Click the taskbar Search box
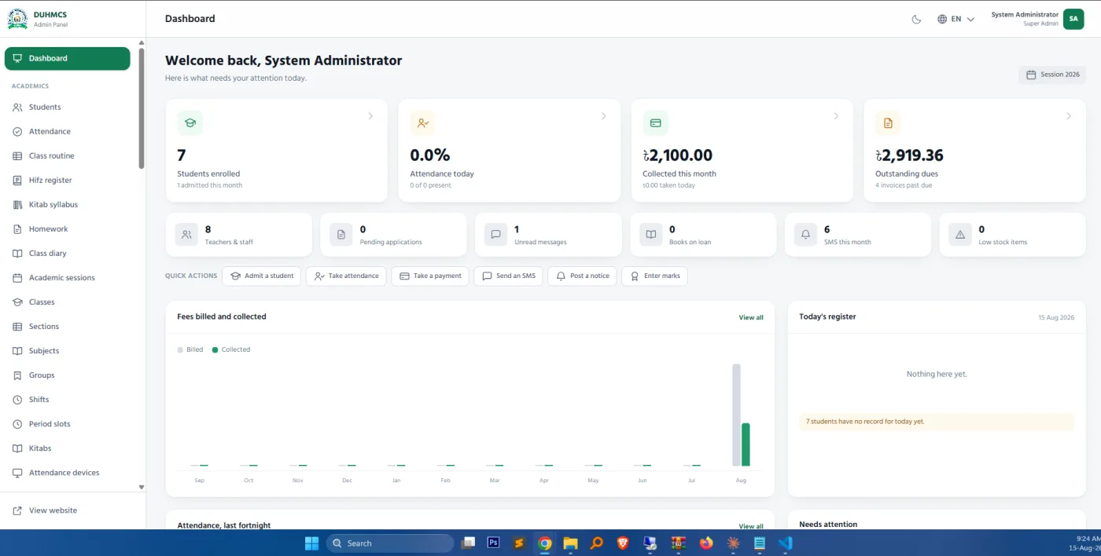Screen dimensions: 1101x556 [389, 543]
